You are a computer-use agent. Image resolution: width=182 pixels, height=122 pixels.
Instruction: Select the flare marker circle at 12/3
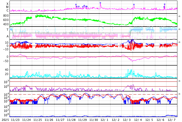tap(133, 5)
